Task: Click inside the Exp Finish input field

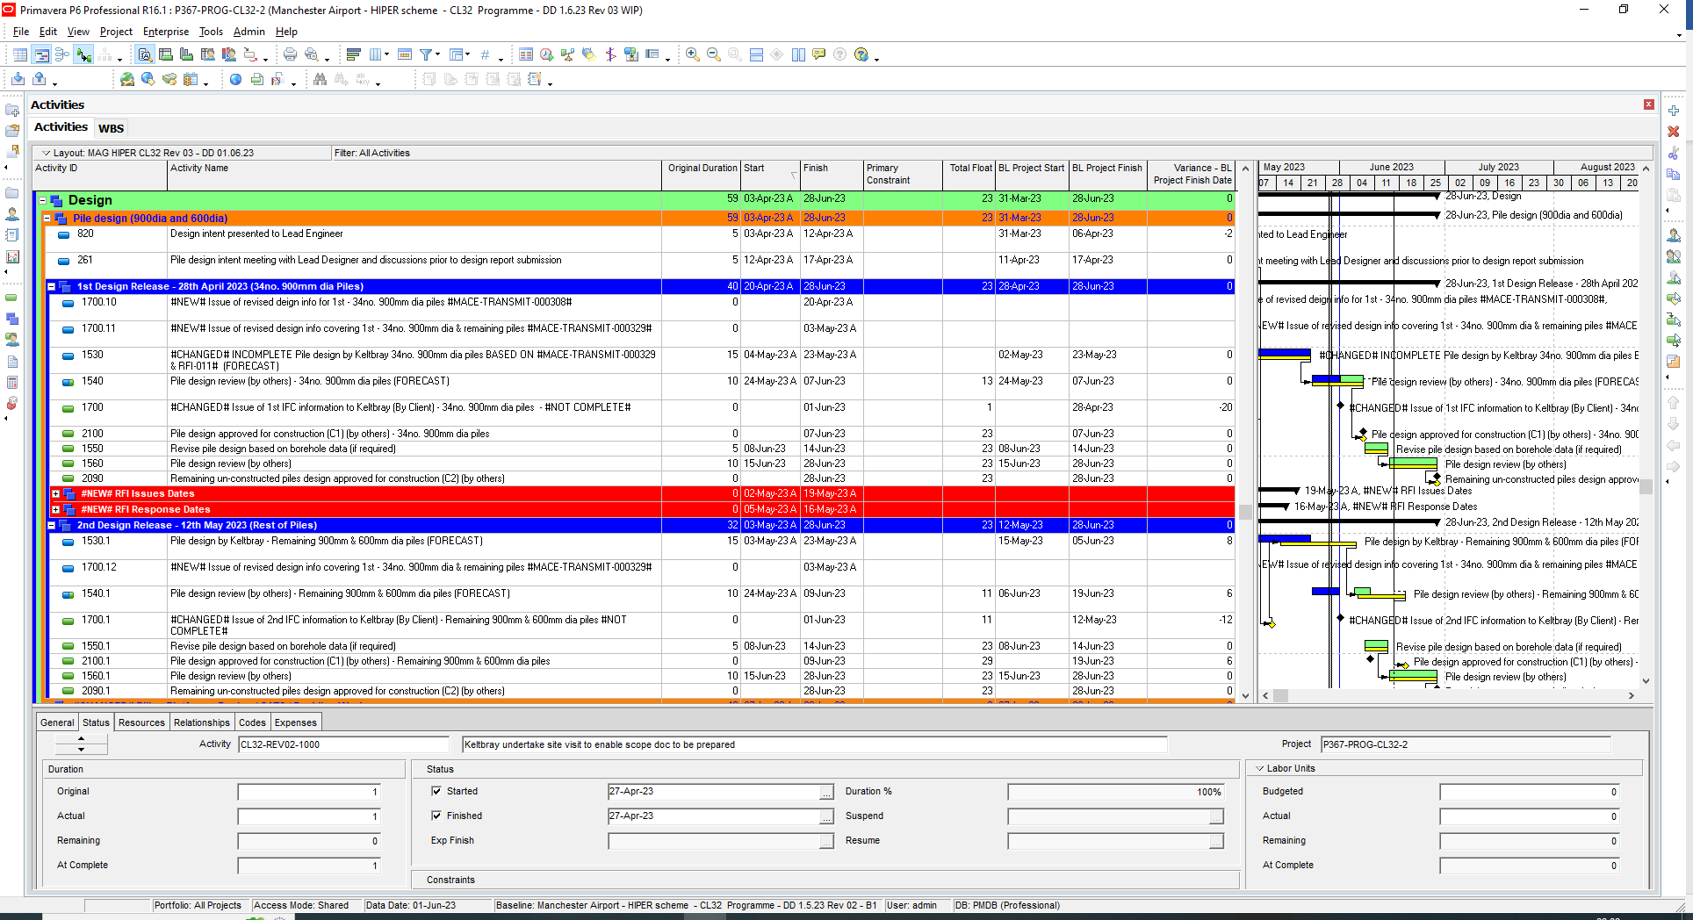Action: tap(720, 840)
